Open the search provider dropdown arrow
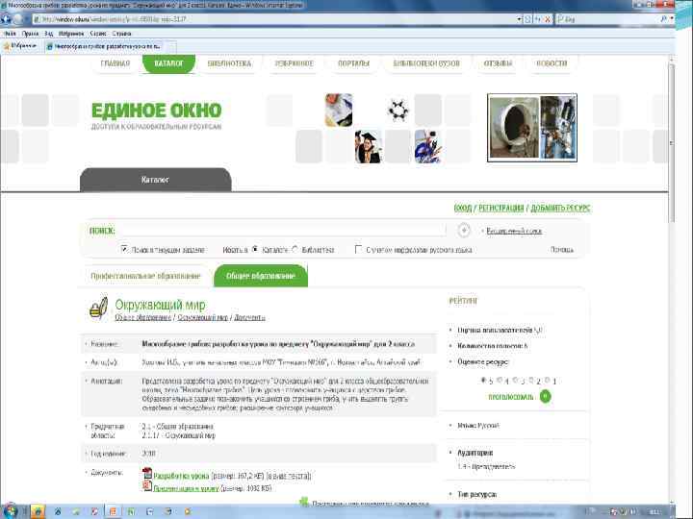The image size is (693, 519). (672, 19)
